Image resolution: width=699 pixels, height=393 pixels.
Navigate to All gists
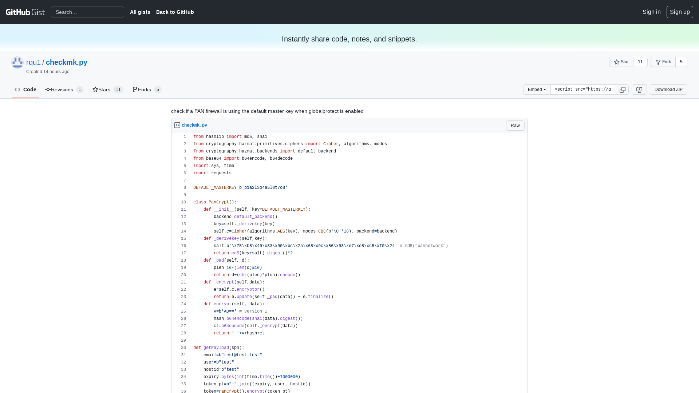[x=140, y=12]
